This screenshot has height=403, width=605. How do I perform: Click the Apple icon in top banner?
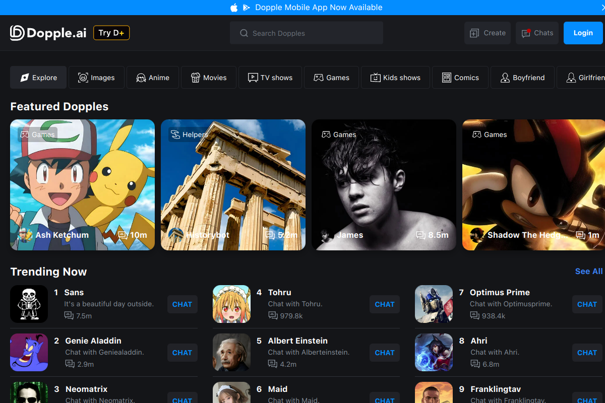tap(234, 8)
